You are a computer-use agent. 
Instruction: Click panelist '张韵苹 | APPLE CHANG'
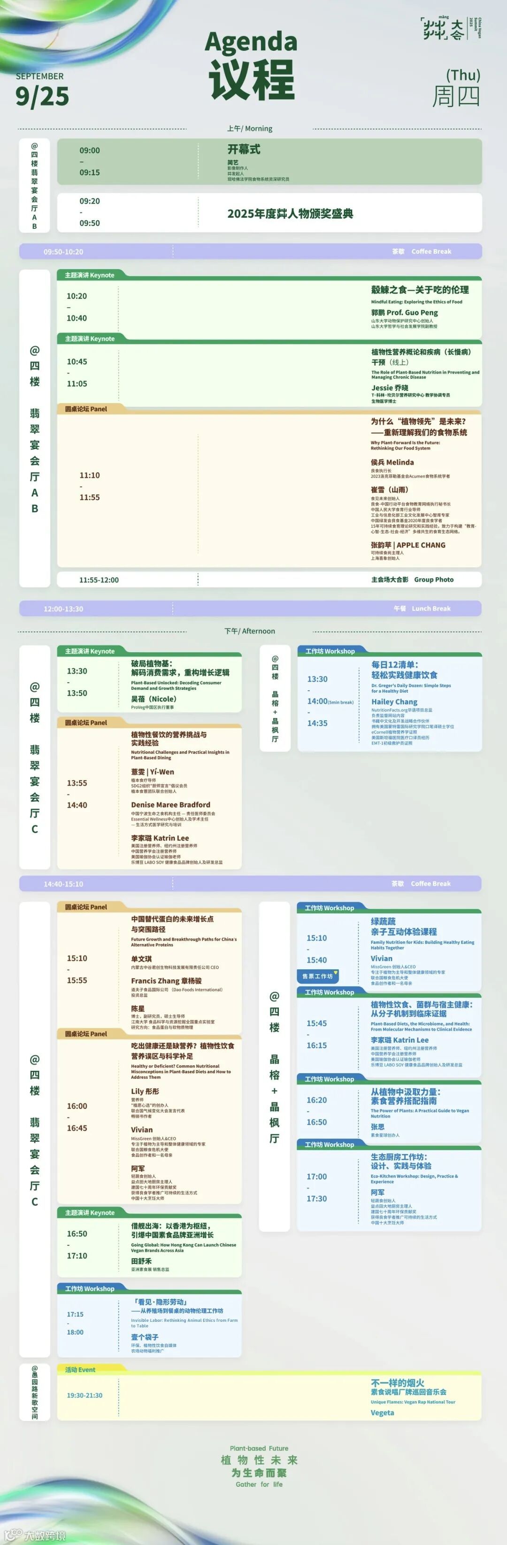[407, 545]
